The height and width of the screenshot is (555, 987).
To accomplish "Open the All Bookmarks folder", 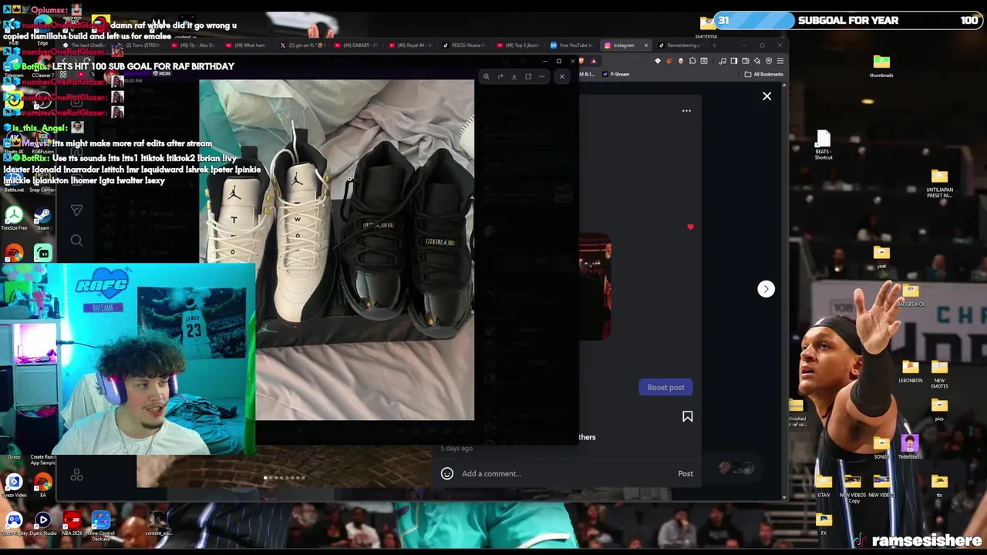I will coord(763,74).
